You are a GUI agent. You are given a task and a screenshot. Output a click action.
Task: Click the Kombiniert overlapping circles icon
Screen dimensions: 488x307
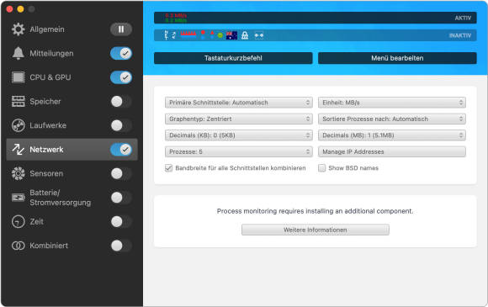pos(18,246)
